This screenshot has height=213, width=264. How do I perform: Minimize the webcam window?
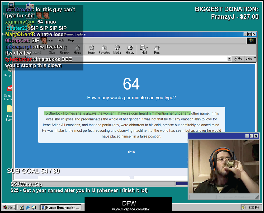click(x=247, y=136)
